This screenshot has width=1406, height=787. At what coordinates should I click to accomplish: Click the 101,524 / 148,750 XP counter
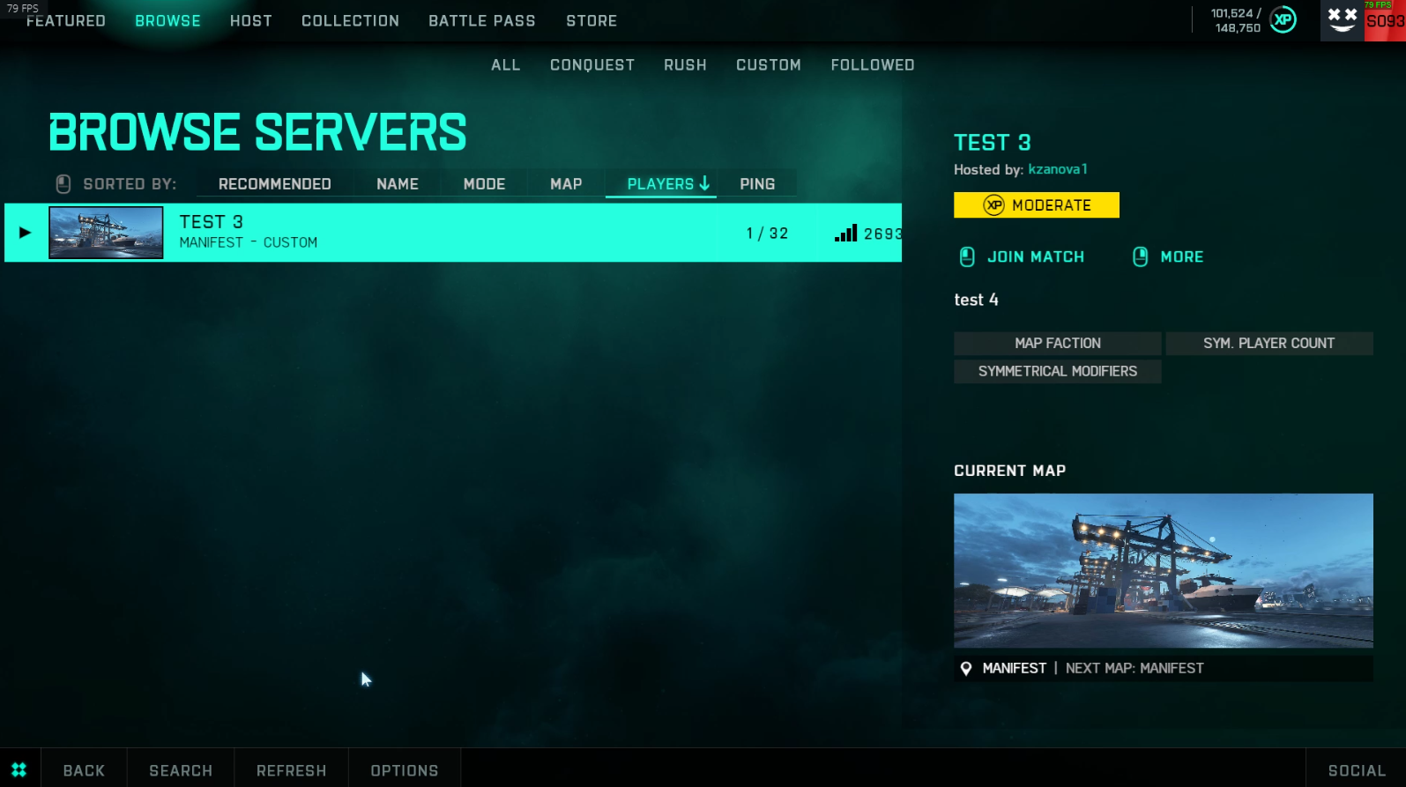tap(1236, 20)
